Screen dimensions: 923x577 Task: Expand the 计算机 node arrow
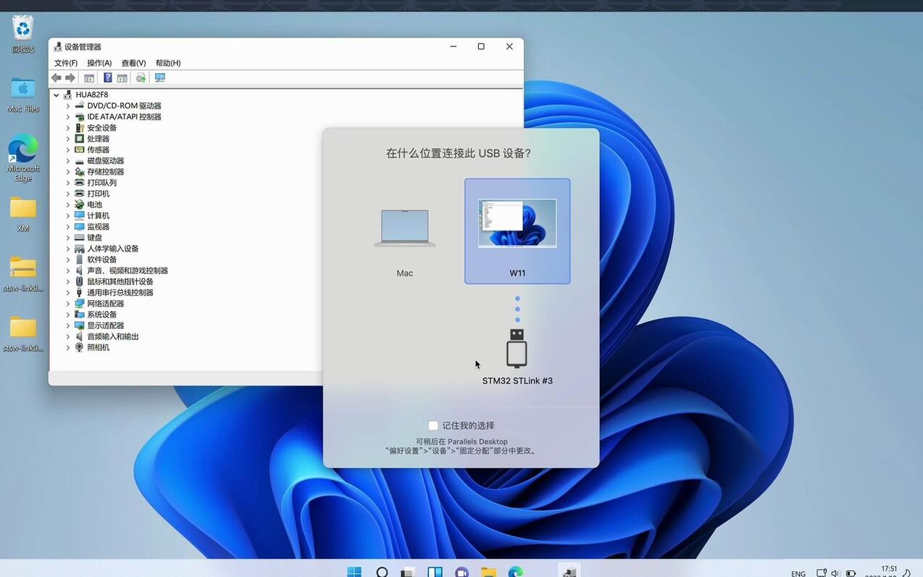click(68, 216)
